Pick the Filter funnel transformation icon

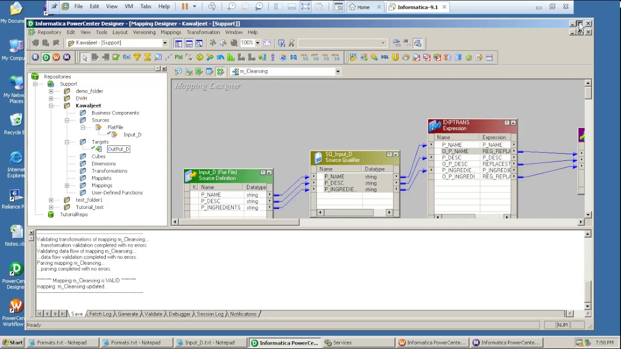coord(137,57)
